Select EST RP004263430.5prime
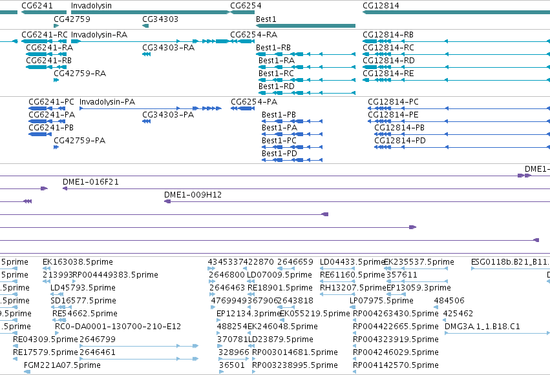Viewport: 550px width, 375px height. pos(355,320)
